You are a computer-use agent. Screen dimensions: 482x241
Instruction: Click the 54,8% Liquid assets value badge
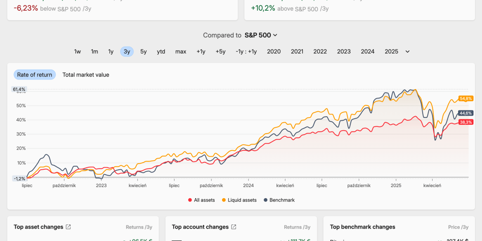466,99
